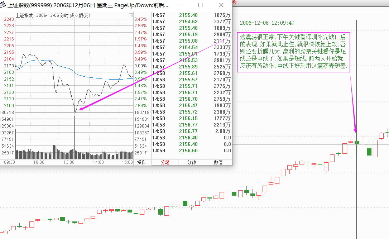Open the 操作 menu below the chart
The image size is (389, 239).
[141, 162]
